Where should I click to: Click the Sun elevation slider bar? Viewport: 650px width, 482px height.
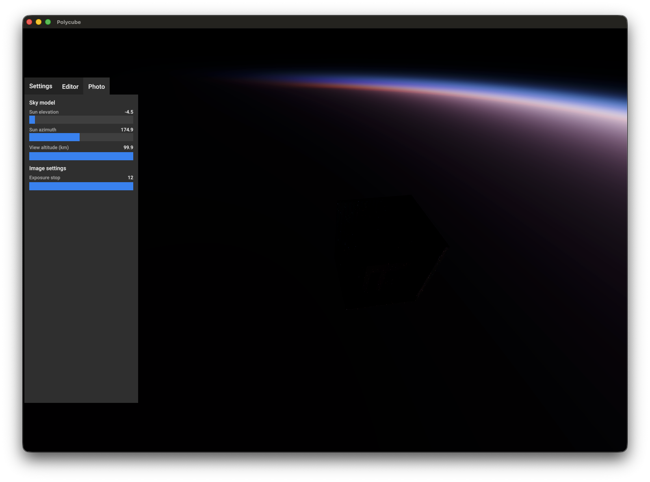[81, 120]
